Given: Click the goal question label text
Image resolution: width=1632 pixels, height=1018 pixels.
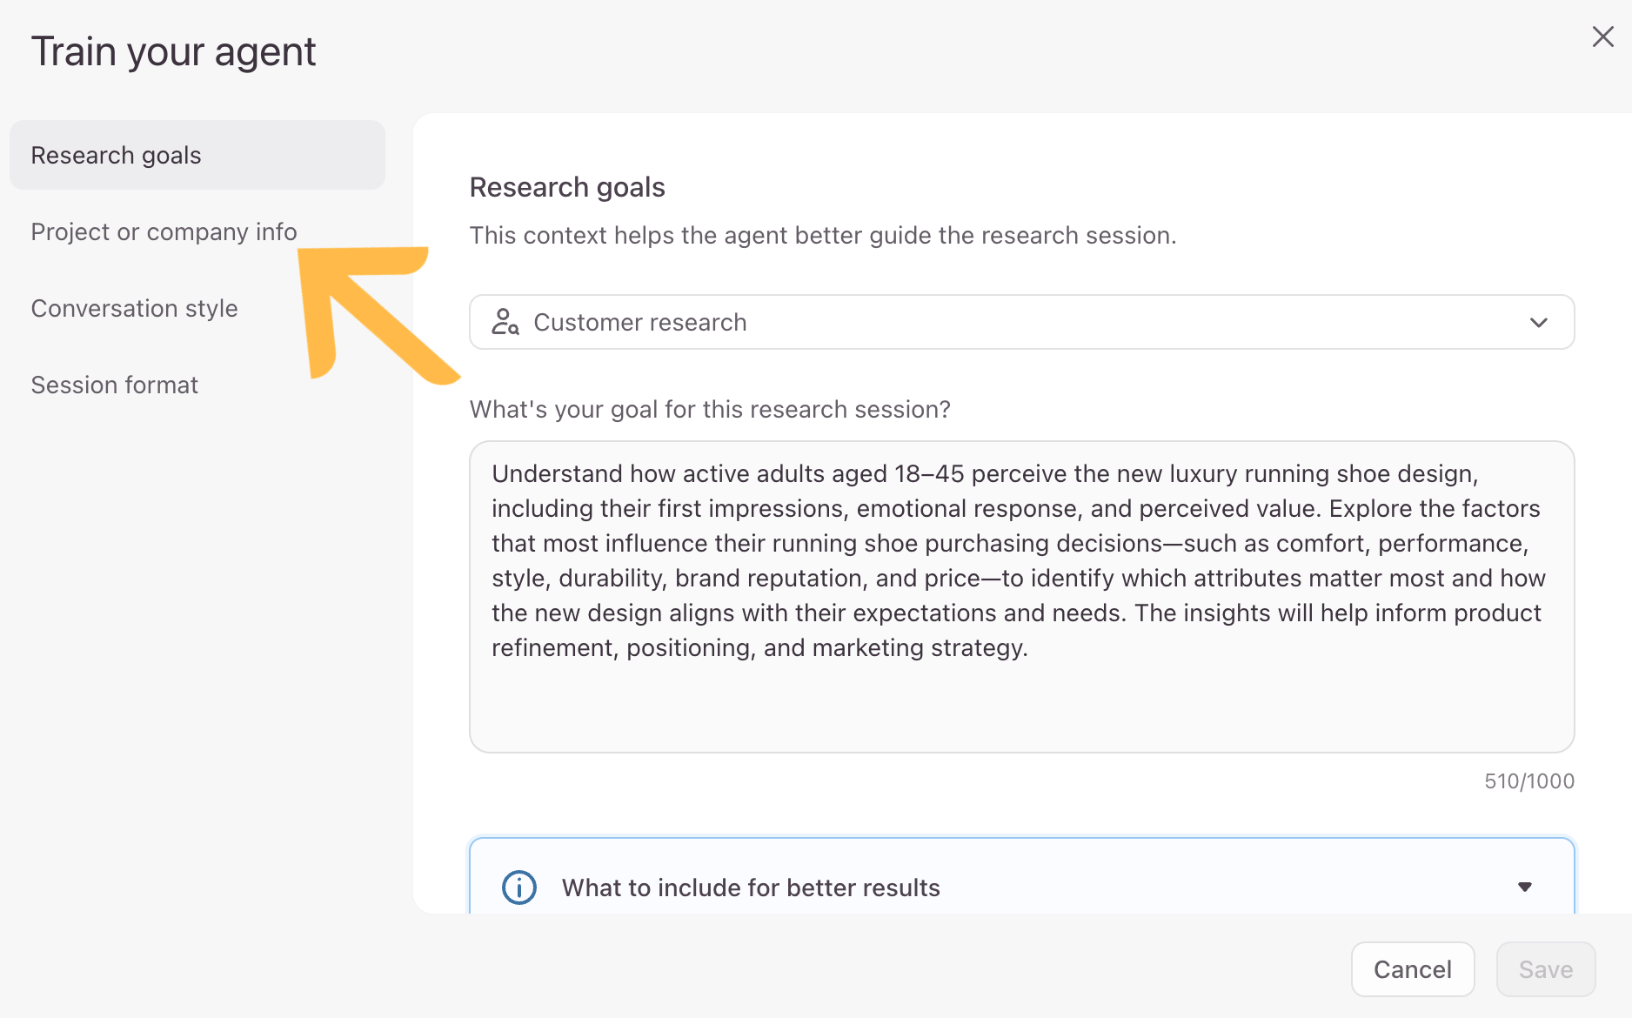Looking at the screenshot, I should tap(710, 409).
